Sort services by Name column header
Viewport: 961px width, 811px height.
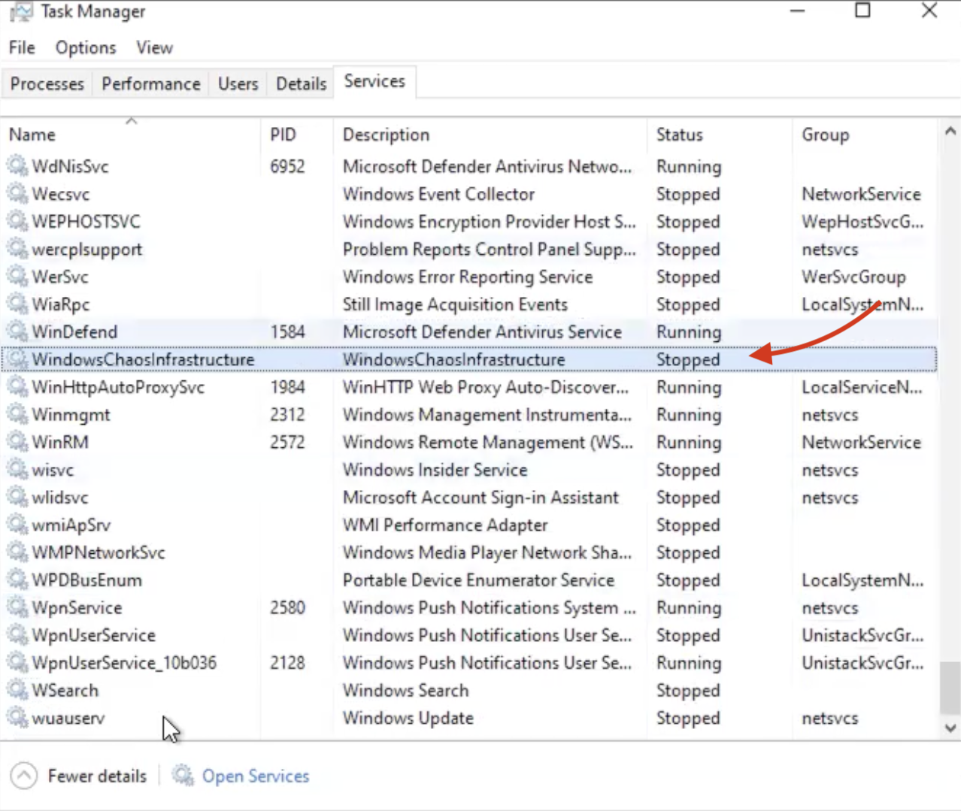coord(32,135)
